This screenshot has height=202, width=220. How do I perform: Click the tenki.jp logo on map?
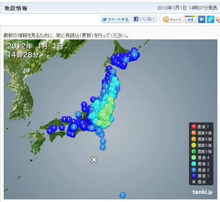pyautogui.click(x=202, y=192)
